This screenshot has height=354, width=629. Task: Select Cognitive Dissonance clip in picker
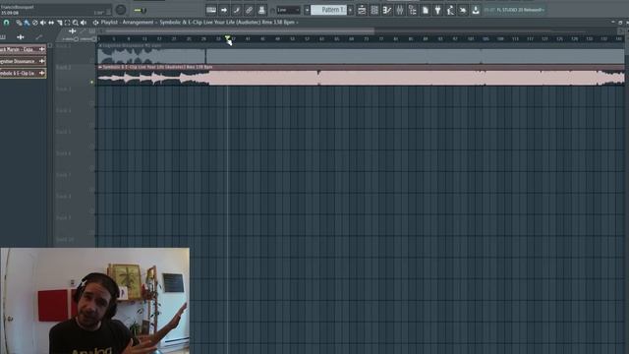click(23, 61)
